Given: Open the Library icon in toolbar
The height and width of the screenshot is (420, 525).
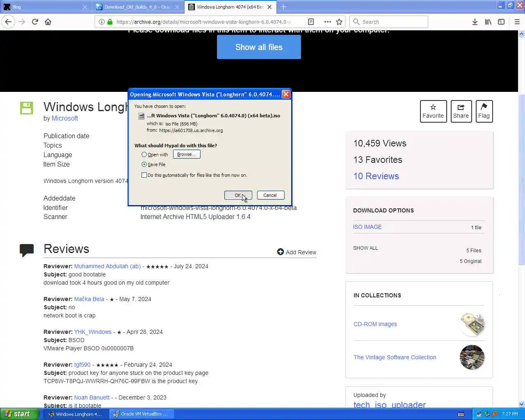Looking at the screenshot, I should (488, 22).
